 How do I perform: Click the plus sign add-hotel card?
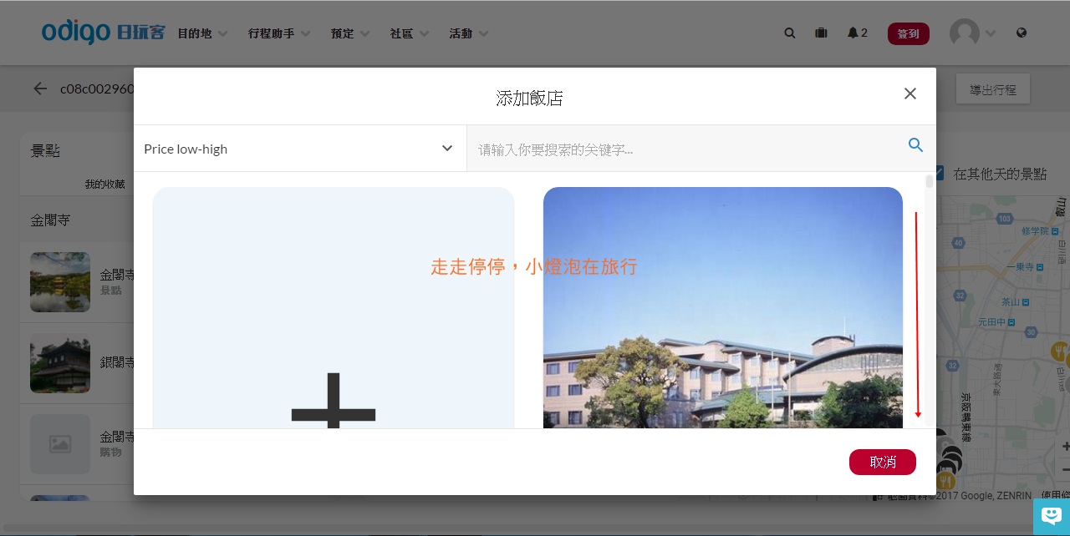[334, 307]
